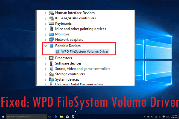Expand the Network adapters category

45,40
